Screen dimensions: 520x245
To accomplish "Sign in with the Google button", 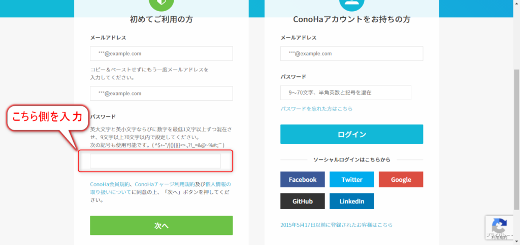I will (x=401, y=180).
